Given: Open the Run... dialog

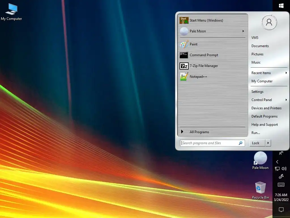Looking at the screenshot, I should coord(256,133).
